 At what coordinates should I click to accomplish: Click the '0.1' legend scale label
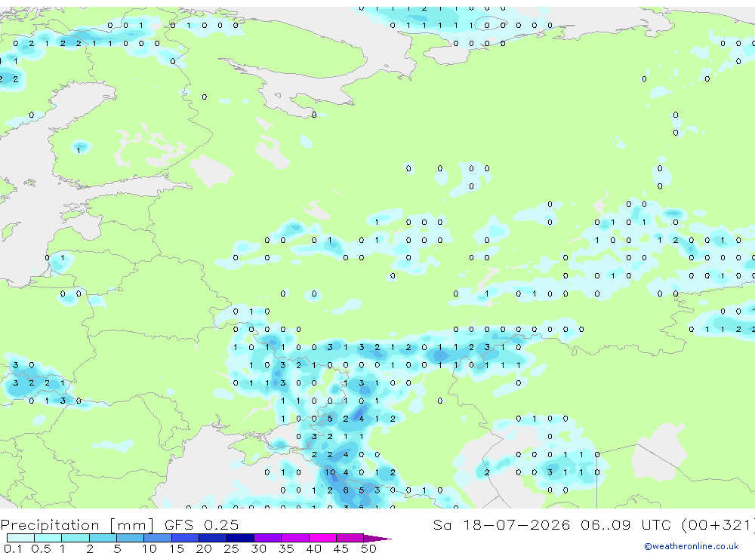pos(13,548)
